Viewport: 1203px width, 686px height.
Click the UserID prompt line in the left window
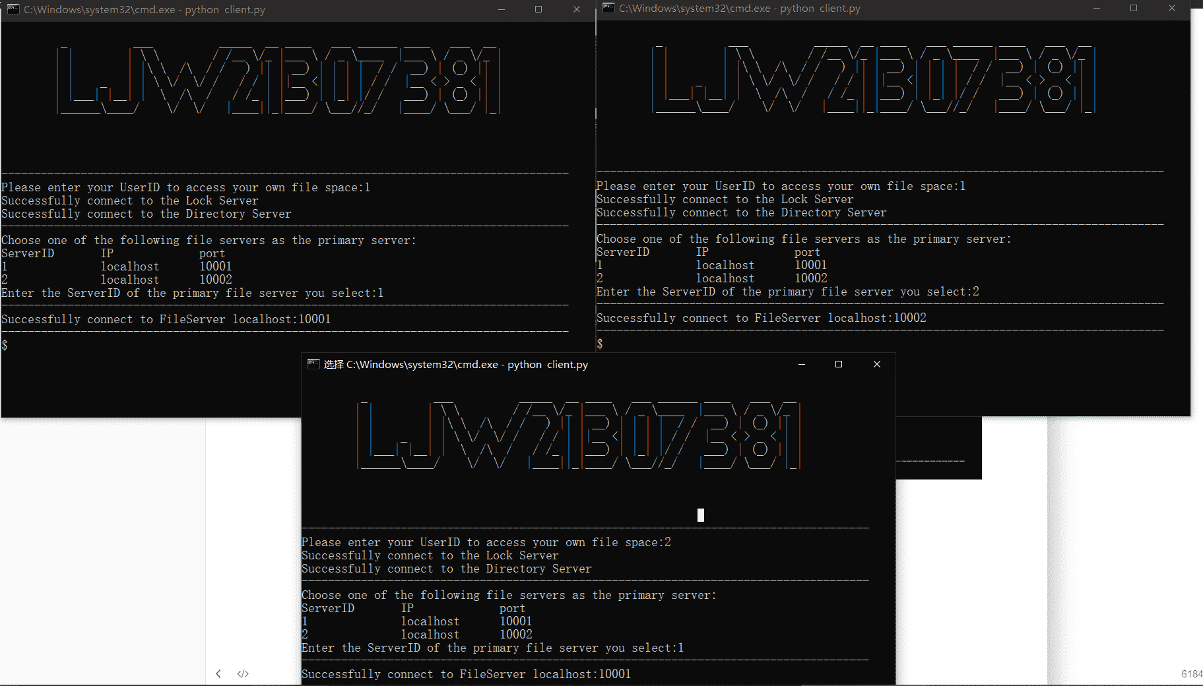pos(186,187)
